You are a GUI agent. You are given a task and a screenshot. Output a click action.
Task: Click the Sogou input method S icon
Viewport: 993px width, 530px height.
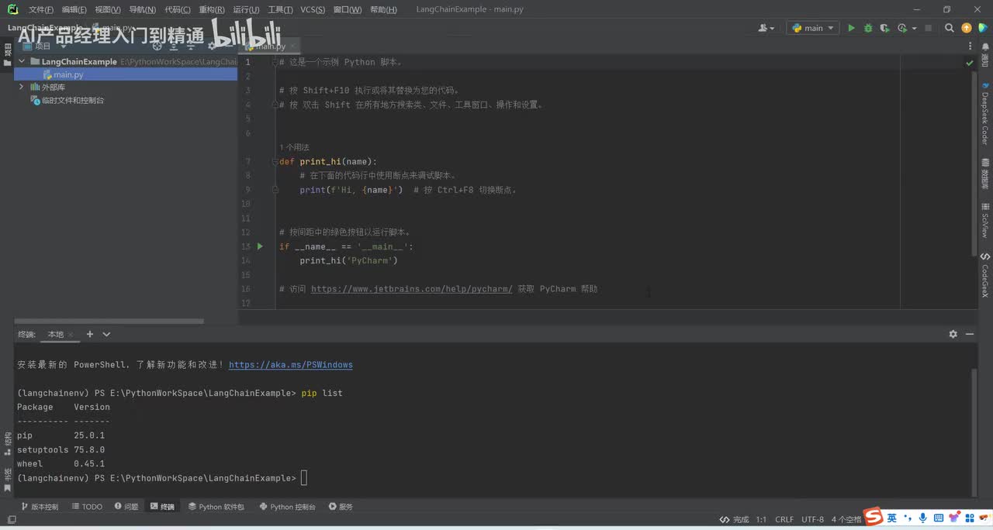pyautogui.click(x=874, y=517)
